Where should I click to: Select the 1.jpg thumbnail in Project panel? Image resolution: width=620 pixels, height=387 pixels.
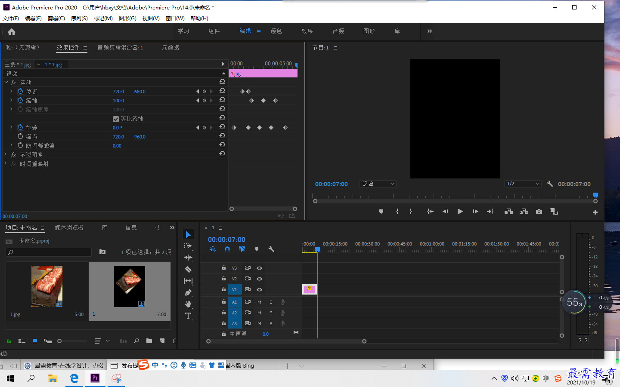tap(47, 286)
